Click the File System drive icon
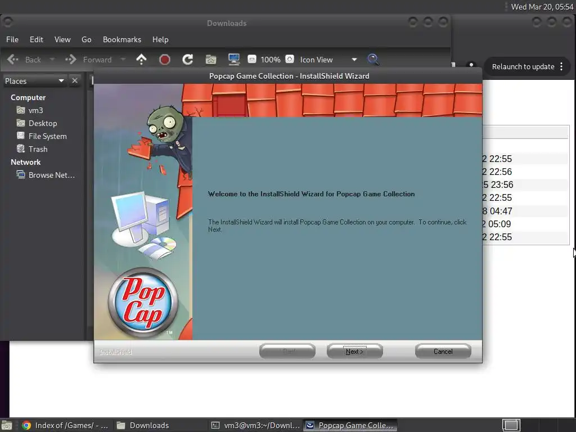This screenshot has height=432, width=576. (x=21, y=136)
